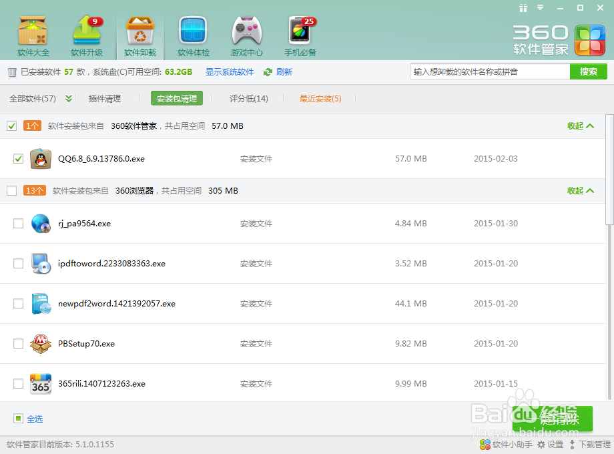Viewport: 614px width, 454px height.
Task: Click the 显示系统软件 link
Action: [x=230, y=71]
